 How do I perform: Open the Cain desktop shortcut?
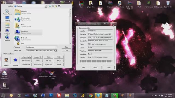[x=81, y=4]
